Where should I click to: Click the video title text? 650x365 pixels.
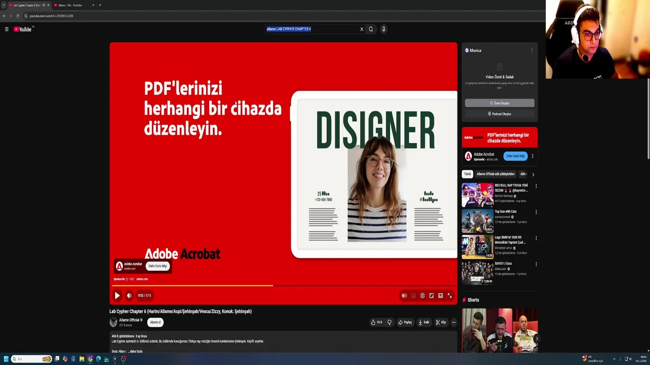pos(181,311)
